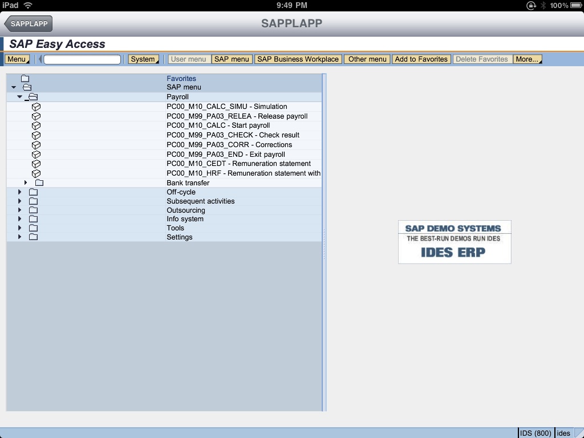Expand the Tools node

click(20, 228)
